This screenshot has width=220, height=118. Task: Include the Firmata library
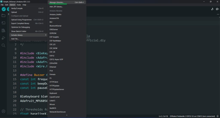click(67, 74)
